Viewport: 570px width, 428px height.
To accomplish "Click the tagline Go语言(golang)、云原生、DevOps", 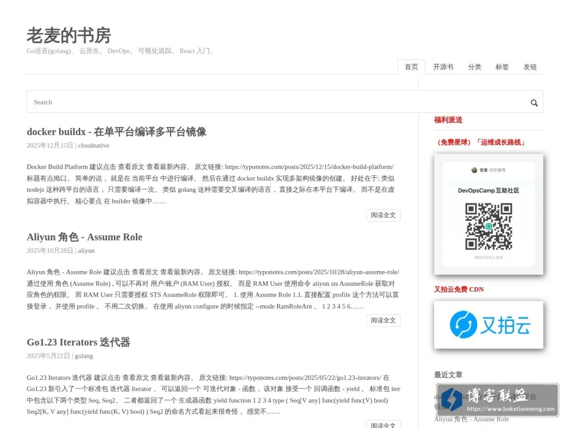I will pos(121,51).
